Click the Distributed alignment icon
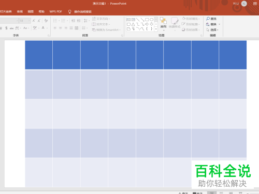Viewport: 259px width, 194px height. (77, 28)
